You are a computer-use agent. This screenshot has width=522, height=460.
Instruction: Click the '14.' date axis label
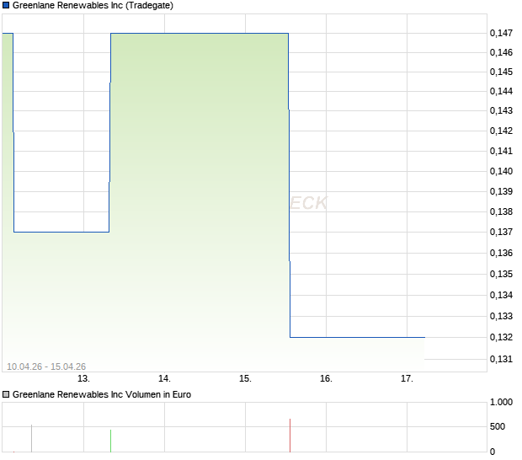click(x=164, y=379)
